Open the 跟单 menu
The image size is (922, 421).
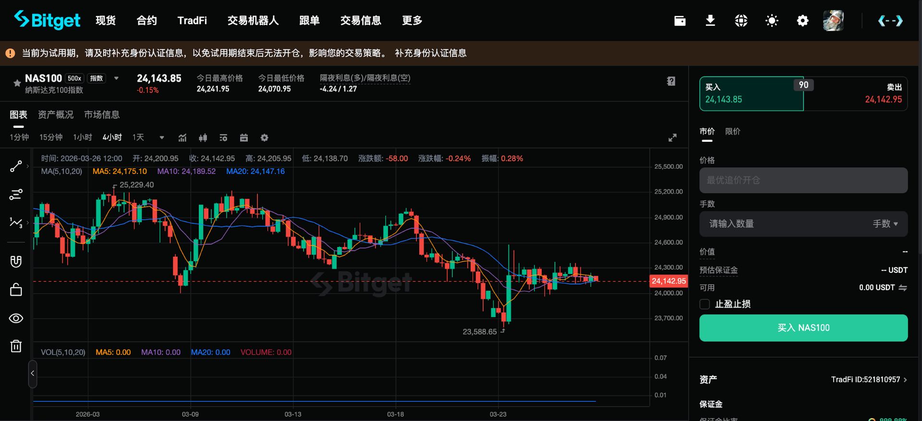point(309,21)
